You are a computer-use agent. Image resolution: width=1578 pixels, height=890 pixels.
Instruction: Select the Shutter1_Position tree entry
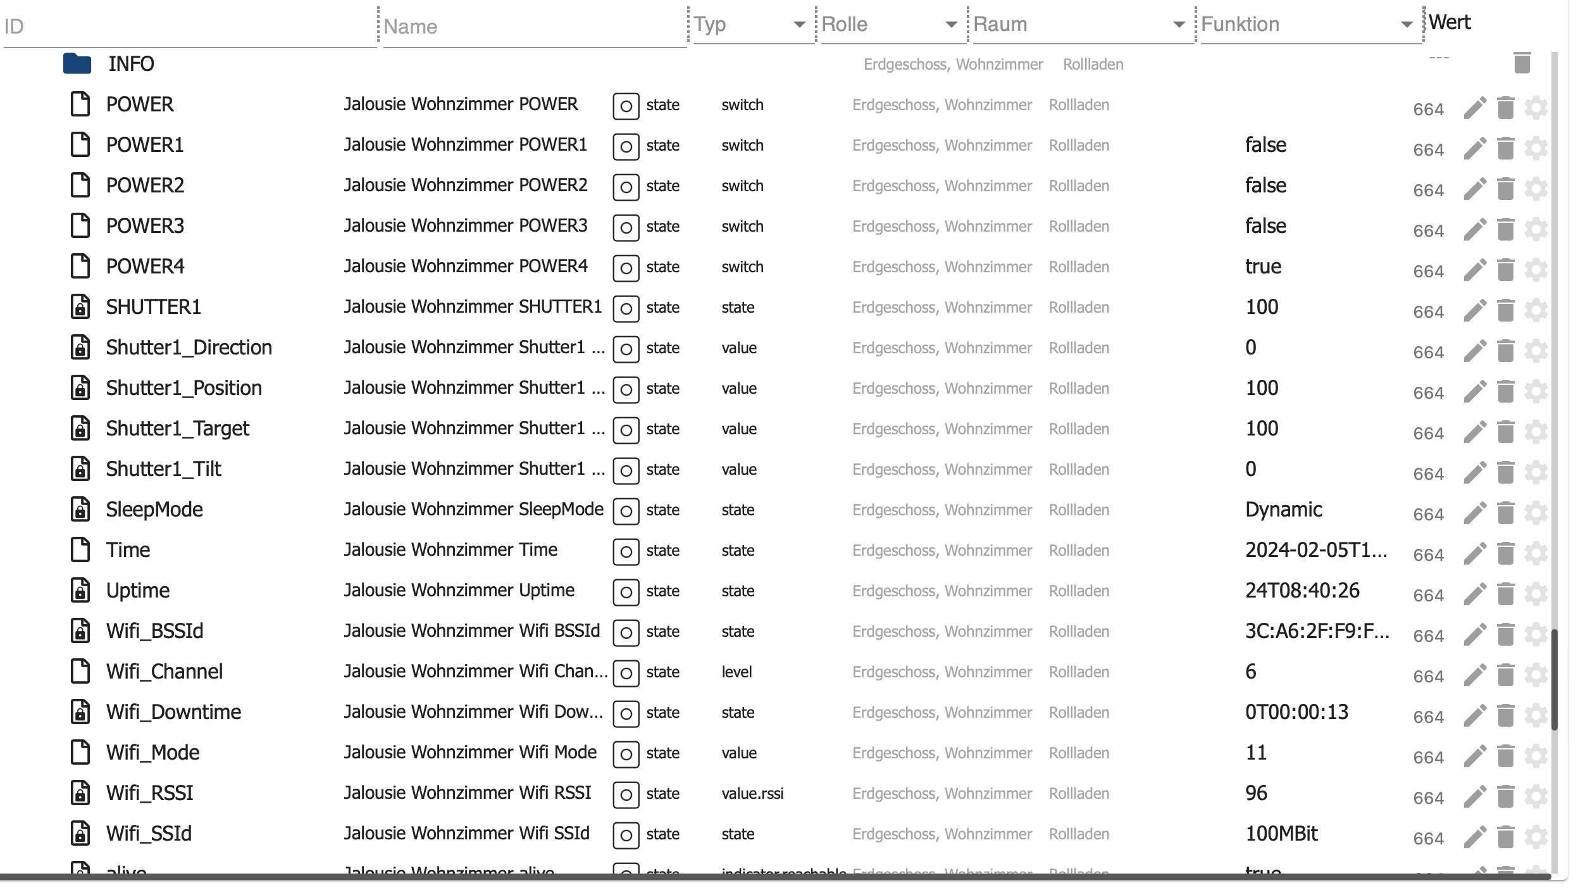pos(183,388)
